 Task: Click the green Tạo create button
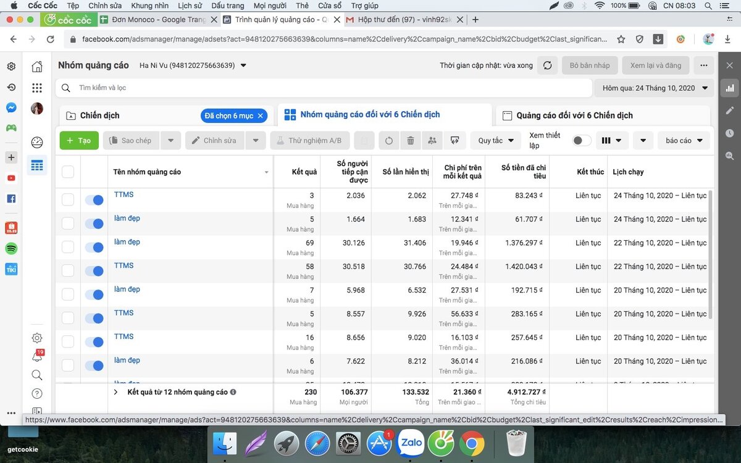(x=79, y=141)
